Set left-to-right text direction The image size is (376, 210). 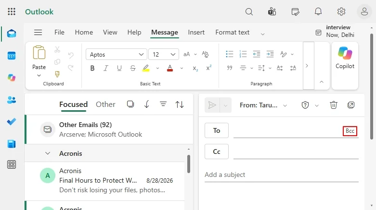click(x=280, y=68)
